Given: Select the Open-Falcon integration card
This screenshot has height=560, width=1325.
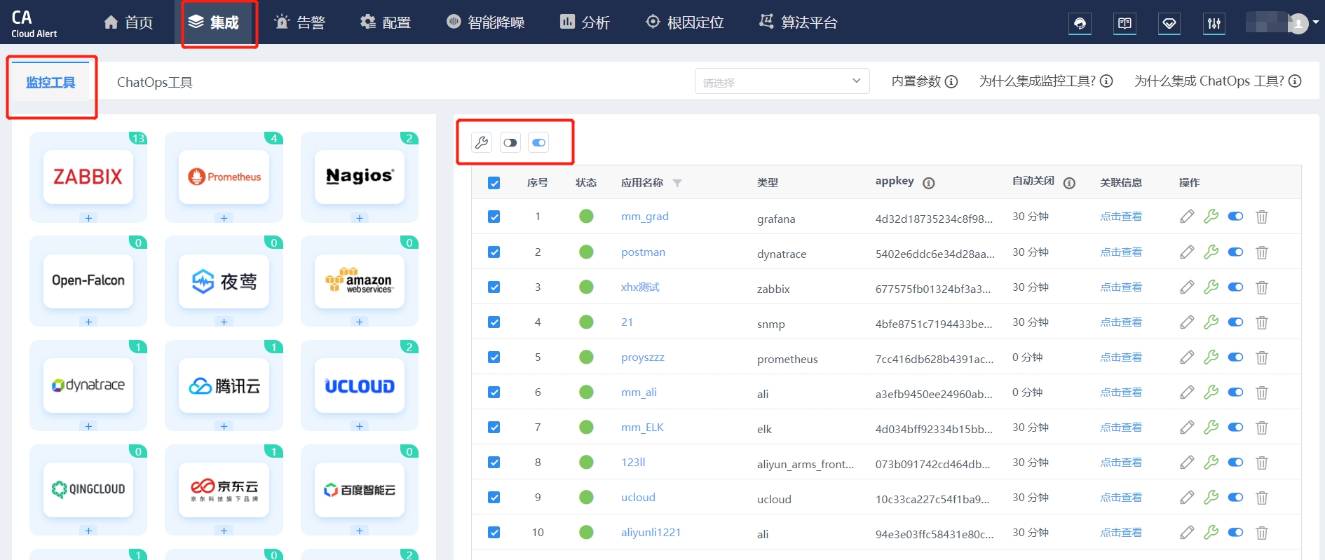Looking at the screenshot, I should [88, 281].
